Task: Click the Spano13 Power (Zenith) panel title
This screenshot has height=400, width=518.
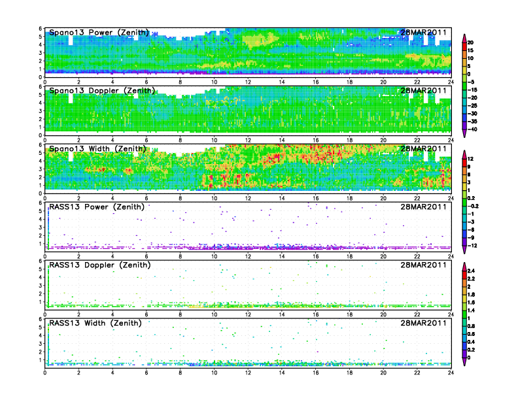Action: 99,32
